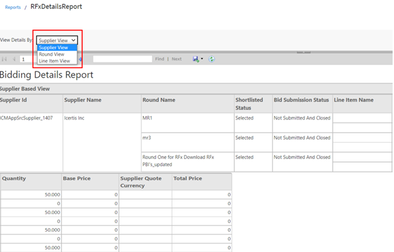Select the mr3 round name cell

coord(188,143)
